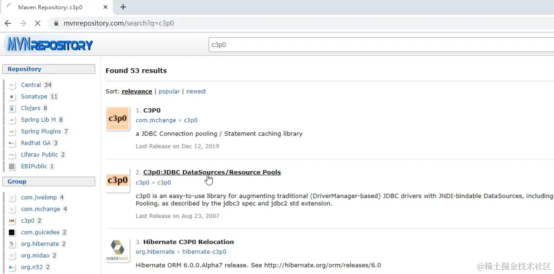
Task: Filter by com.jwebmp group
Action: [x=39, y=198]
